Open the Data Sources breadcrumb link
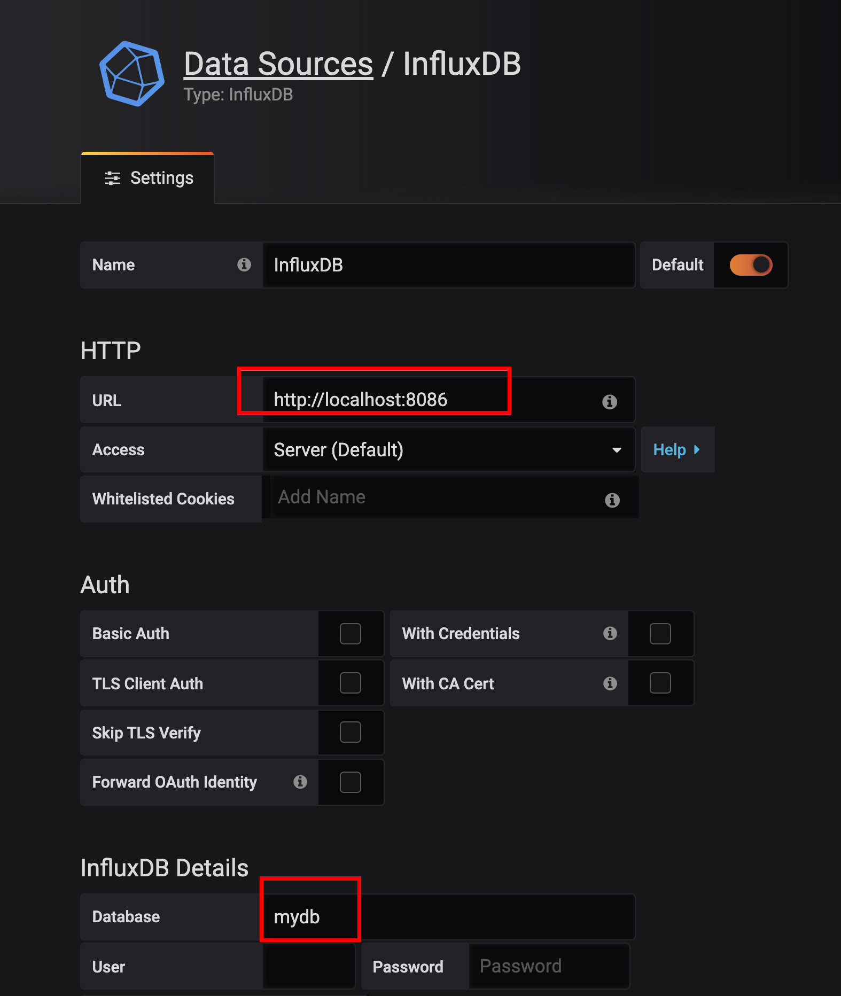841x996 pixels. (x=278, y=64)
